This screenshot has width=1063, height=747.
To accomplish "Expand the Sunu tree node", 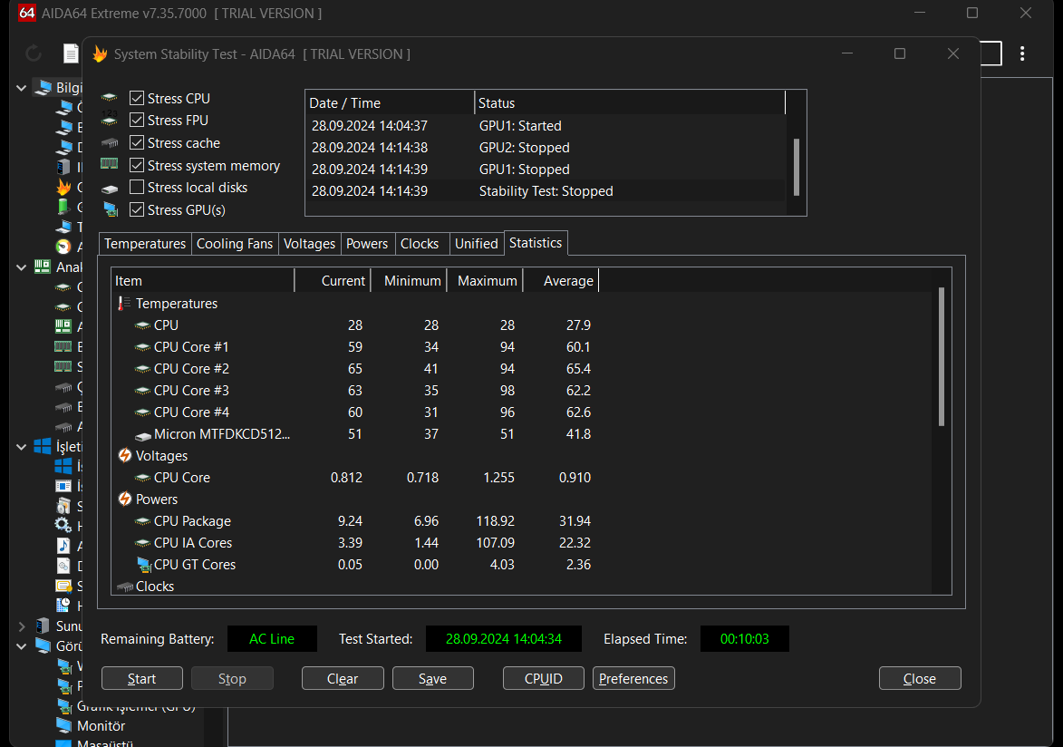I will (x=21, y=626).
